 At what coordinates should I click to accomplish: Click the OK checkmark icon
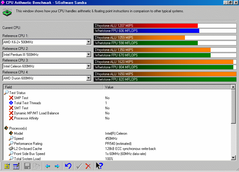click(x=79, y=166)
